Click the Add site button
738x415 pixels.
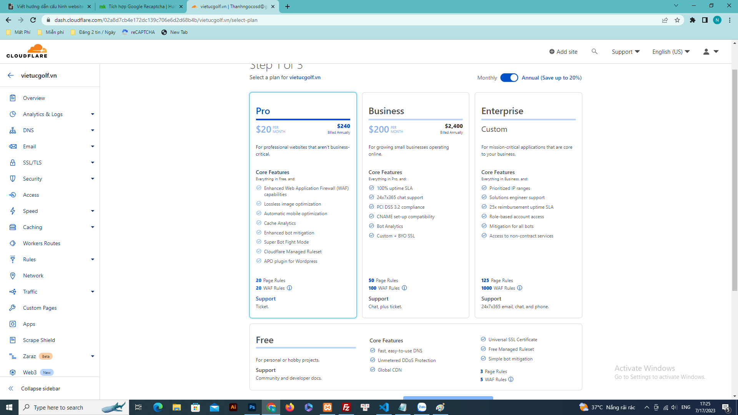[563, 51]
